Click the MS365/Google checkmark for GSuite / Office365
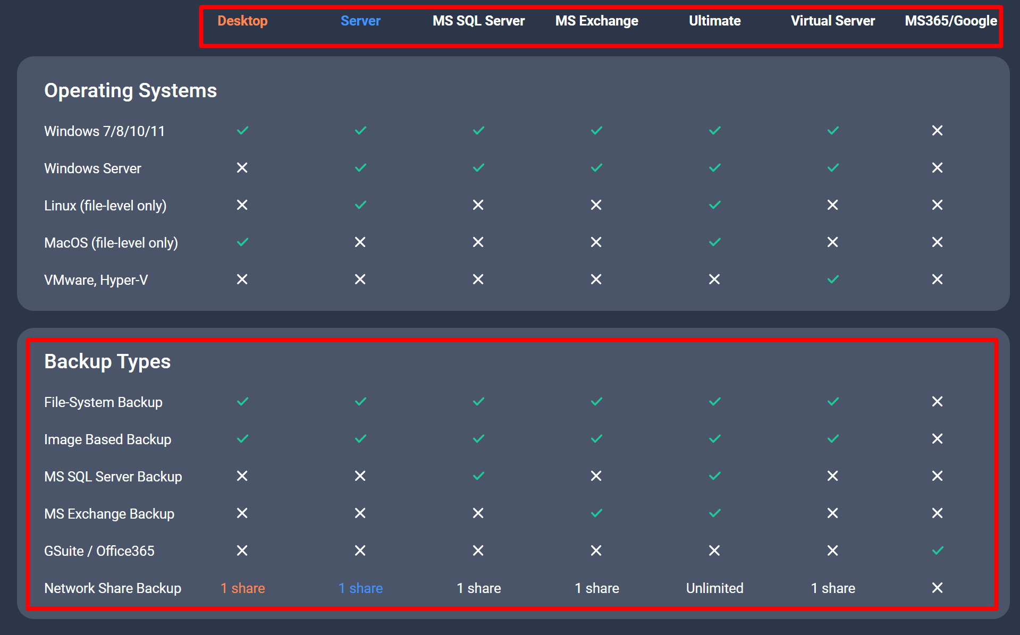1020x635 pixels. [938, 550]
